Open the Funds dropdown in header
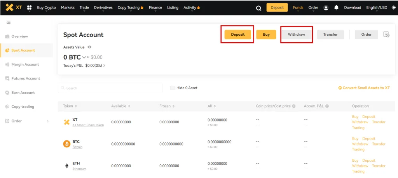The image size is (398, 178). pos(298,8)
